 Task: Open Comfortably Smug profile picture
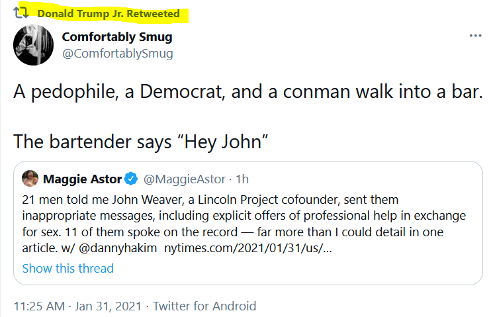34,45
